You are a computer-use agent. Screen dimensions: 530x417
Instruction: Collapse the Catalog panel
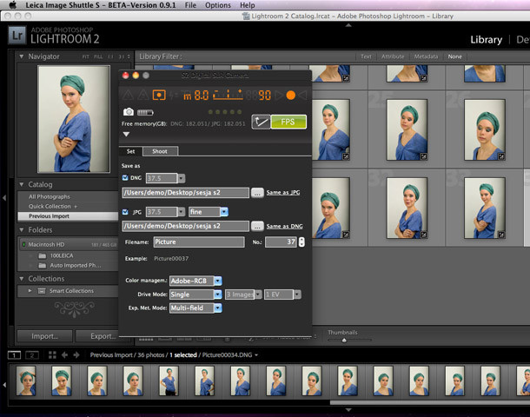[x=22, y=184]
